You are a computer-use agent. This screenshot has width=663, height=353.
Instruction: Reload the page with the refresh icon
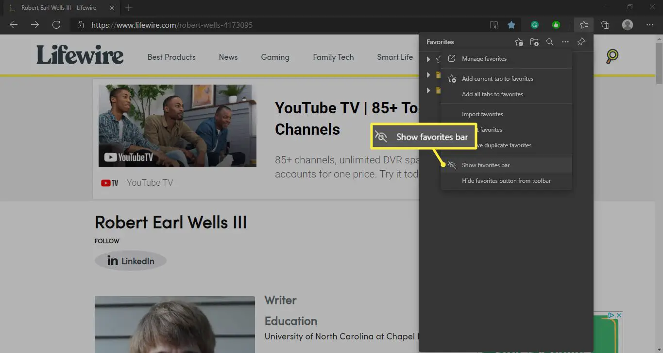[56, 25]
